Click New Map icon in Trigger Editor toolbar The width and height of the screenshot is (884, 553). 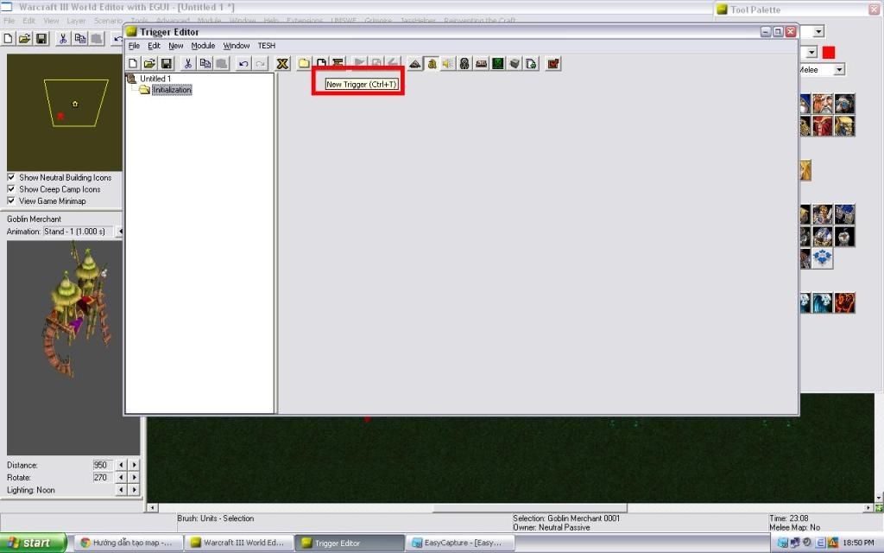tap(132, 64)
